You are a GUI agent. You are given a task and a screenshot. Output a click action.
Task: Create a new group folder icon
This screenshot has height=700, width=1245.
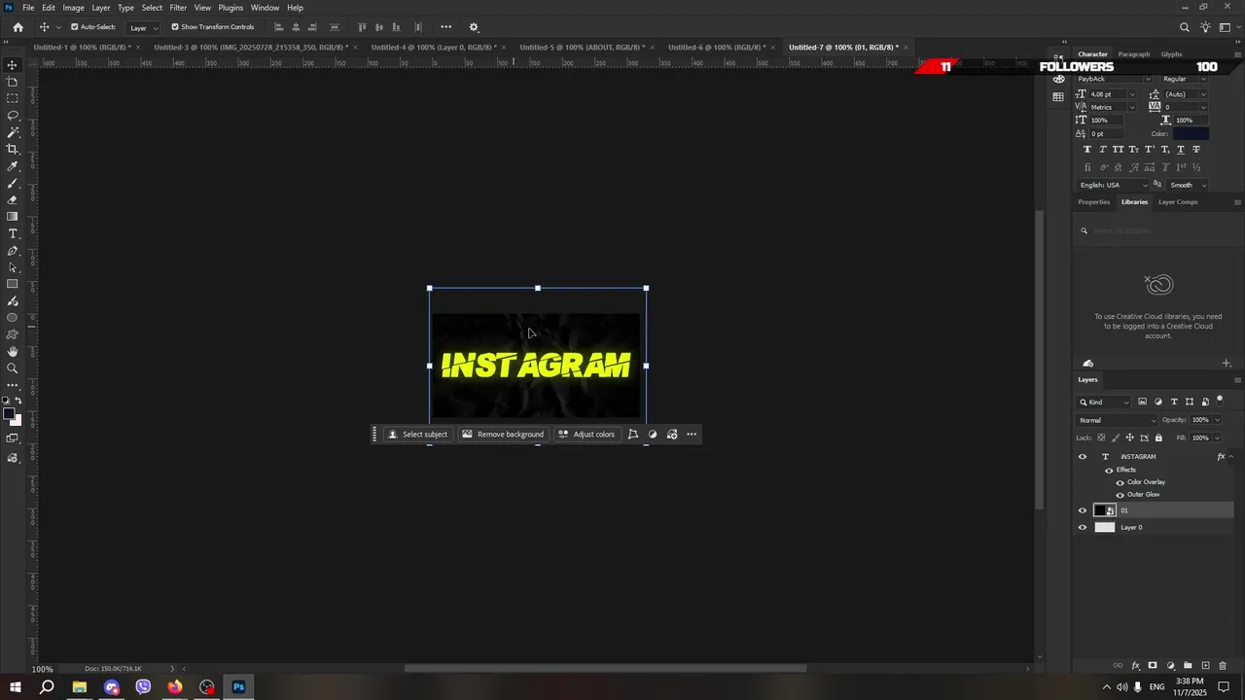pos(1188,666)
